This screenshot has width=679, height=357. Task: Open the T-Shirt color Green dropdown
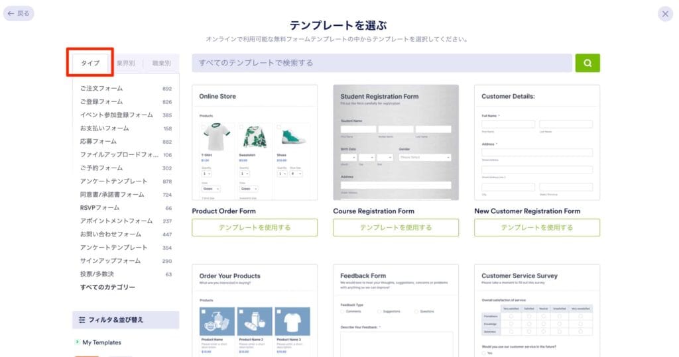pos(212,189)
